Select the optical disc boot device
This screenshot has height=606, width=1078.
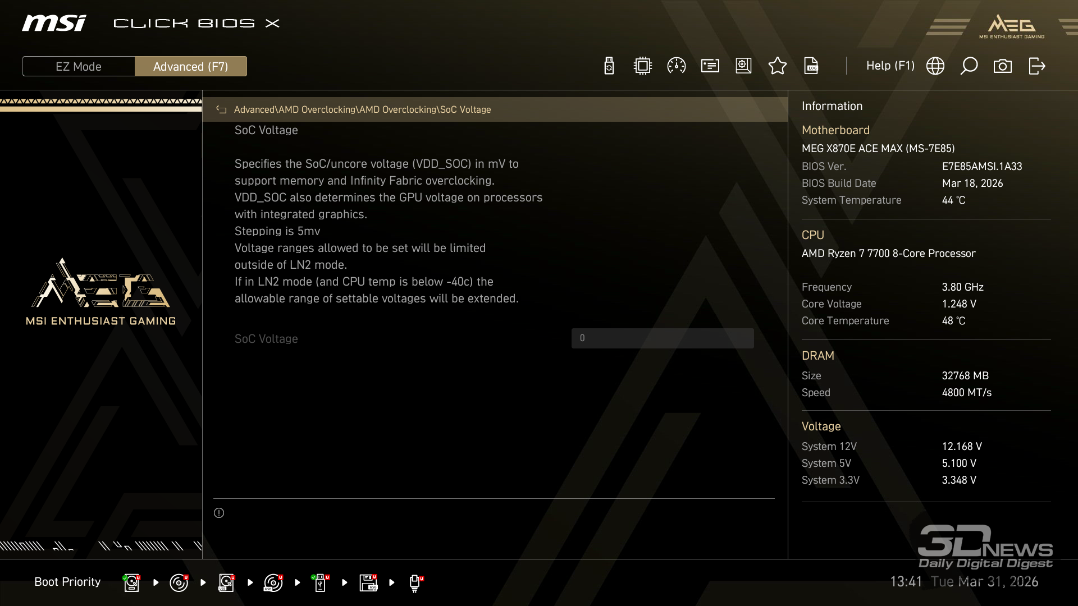pyautogui.click(x=179, y=582)
